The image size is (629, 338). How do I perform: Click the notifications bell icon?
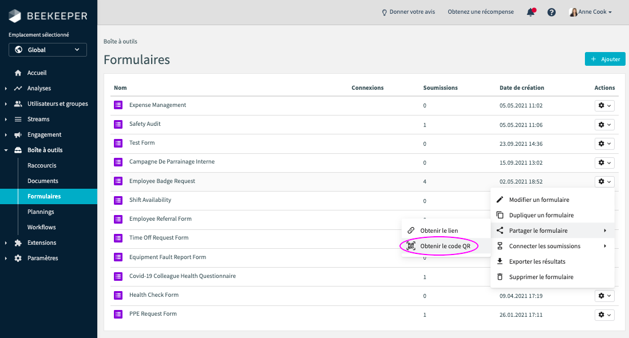click(531, 12)
